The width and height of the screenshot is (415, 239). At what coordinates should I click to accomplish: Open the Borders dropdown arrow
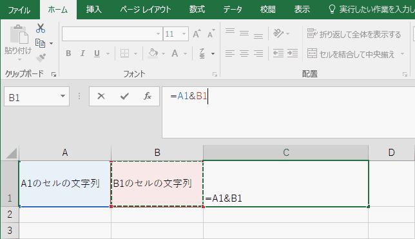pyautogui.click(x=135, y=53)
